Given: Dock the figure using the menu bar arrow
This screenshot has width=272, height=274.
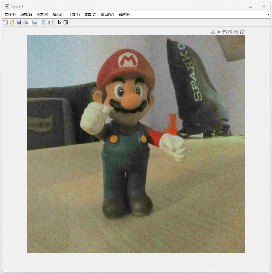Looking at the screenshot, I should pos(268,15).
